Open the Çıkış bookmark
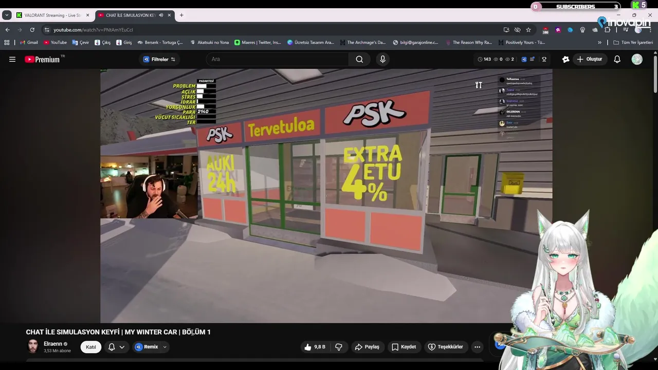Viewport: 658px width, 370px height. click(102, 43)
